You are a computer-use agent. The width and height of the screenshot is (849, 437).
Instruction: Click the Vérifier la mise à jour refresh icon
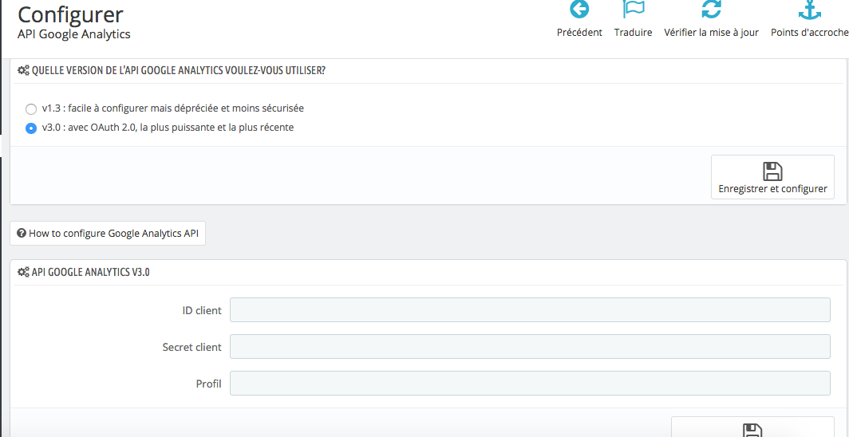[711, 10]
